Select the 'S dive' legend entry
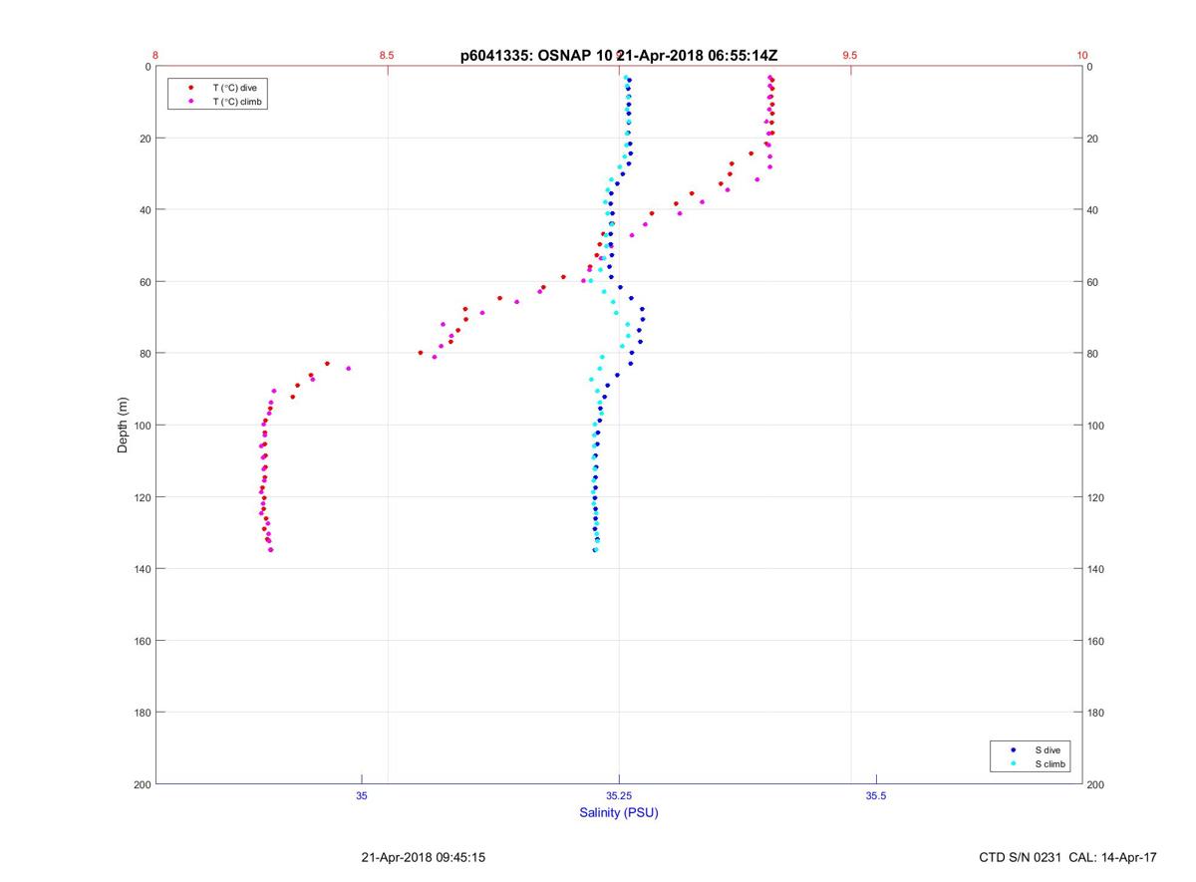Image resolution: width=1196 pixels, height=882 pixels. (1046, 749)
